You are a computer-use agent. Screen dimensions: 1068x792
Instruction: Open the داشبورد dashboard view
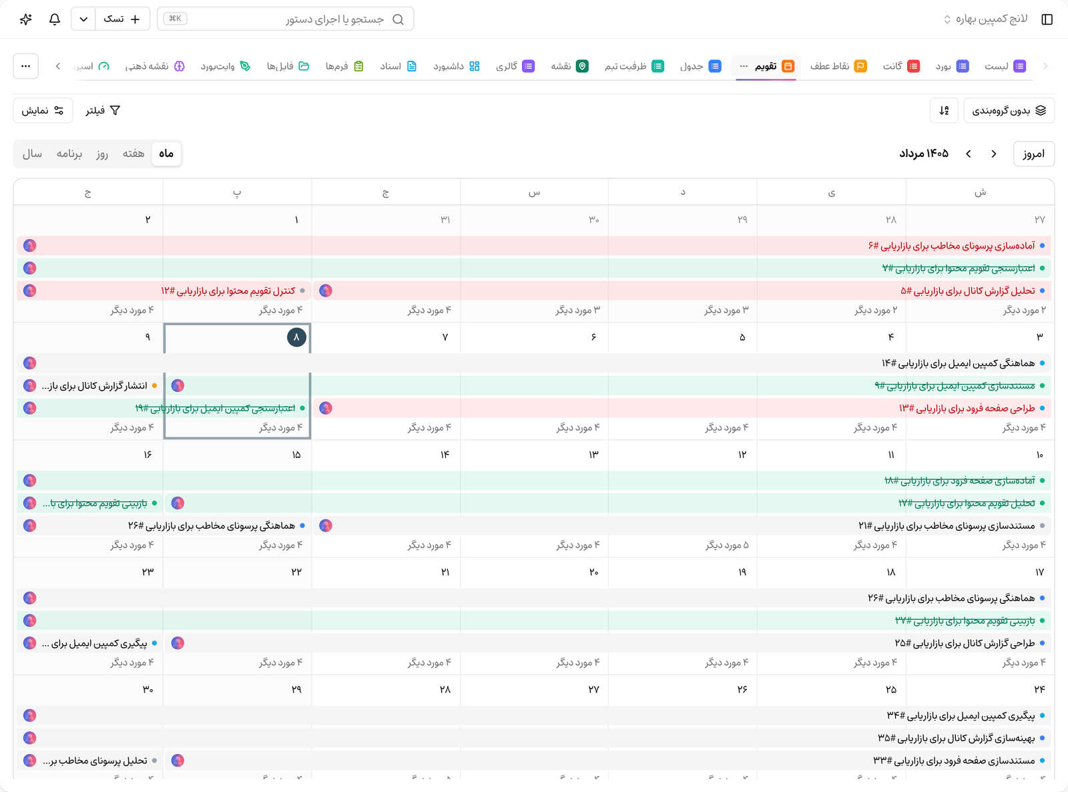456,66
